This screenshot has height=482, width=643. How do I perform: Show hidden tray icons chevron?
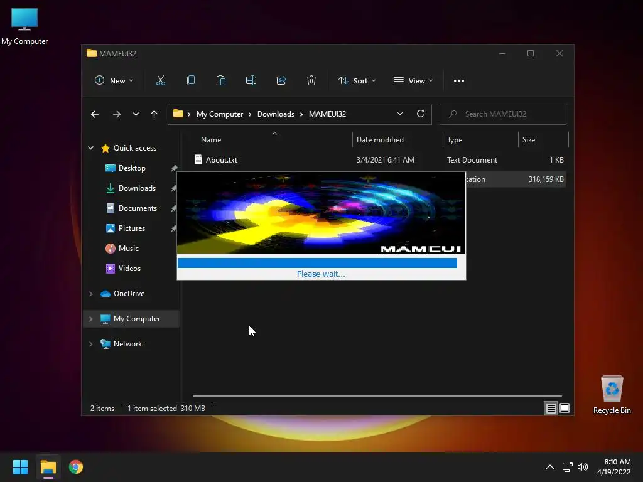[550, 467]
